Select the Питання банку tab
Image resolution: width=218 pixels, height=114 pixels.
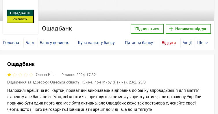tap(139, 43)
